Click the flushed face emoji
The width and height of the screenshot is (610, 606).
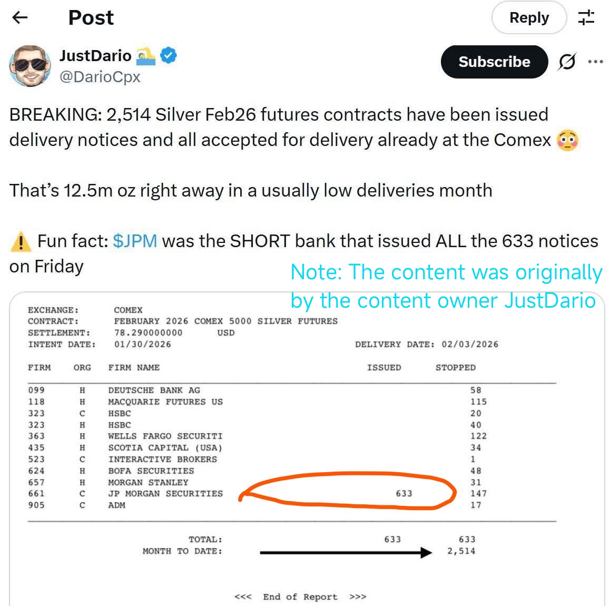568,140
